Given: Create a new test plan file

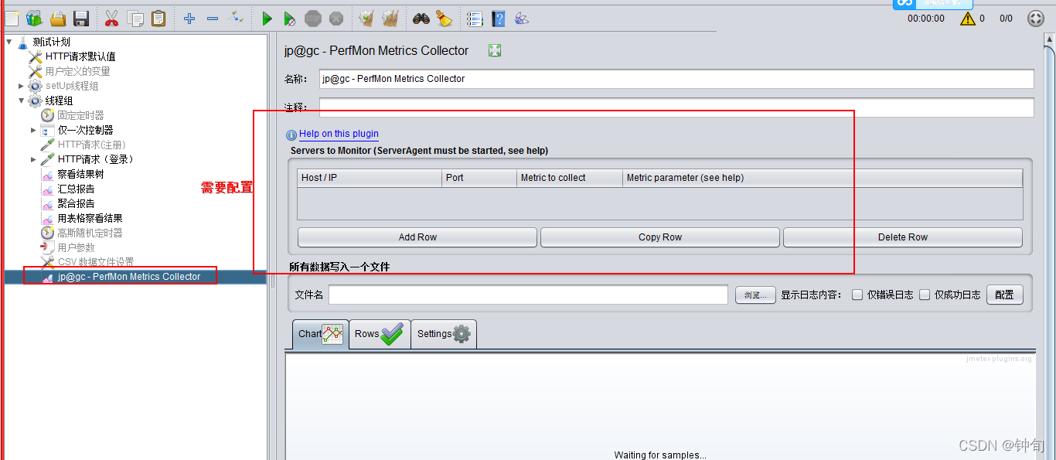Looking at the screenshot, I should [11, 18].
